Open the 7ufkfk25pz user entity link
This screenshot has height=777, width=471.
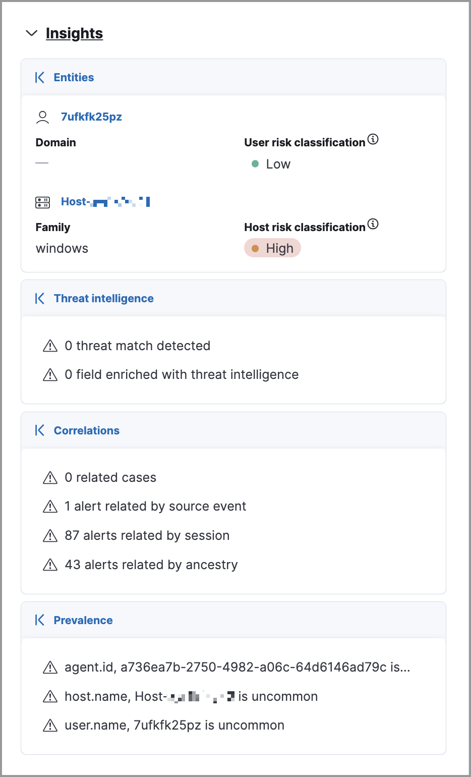click(92, 116)
